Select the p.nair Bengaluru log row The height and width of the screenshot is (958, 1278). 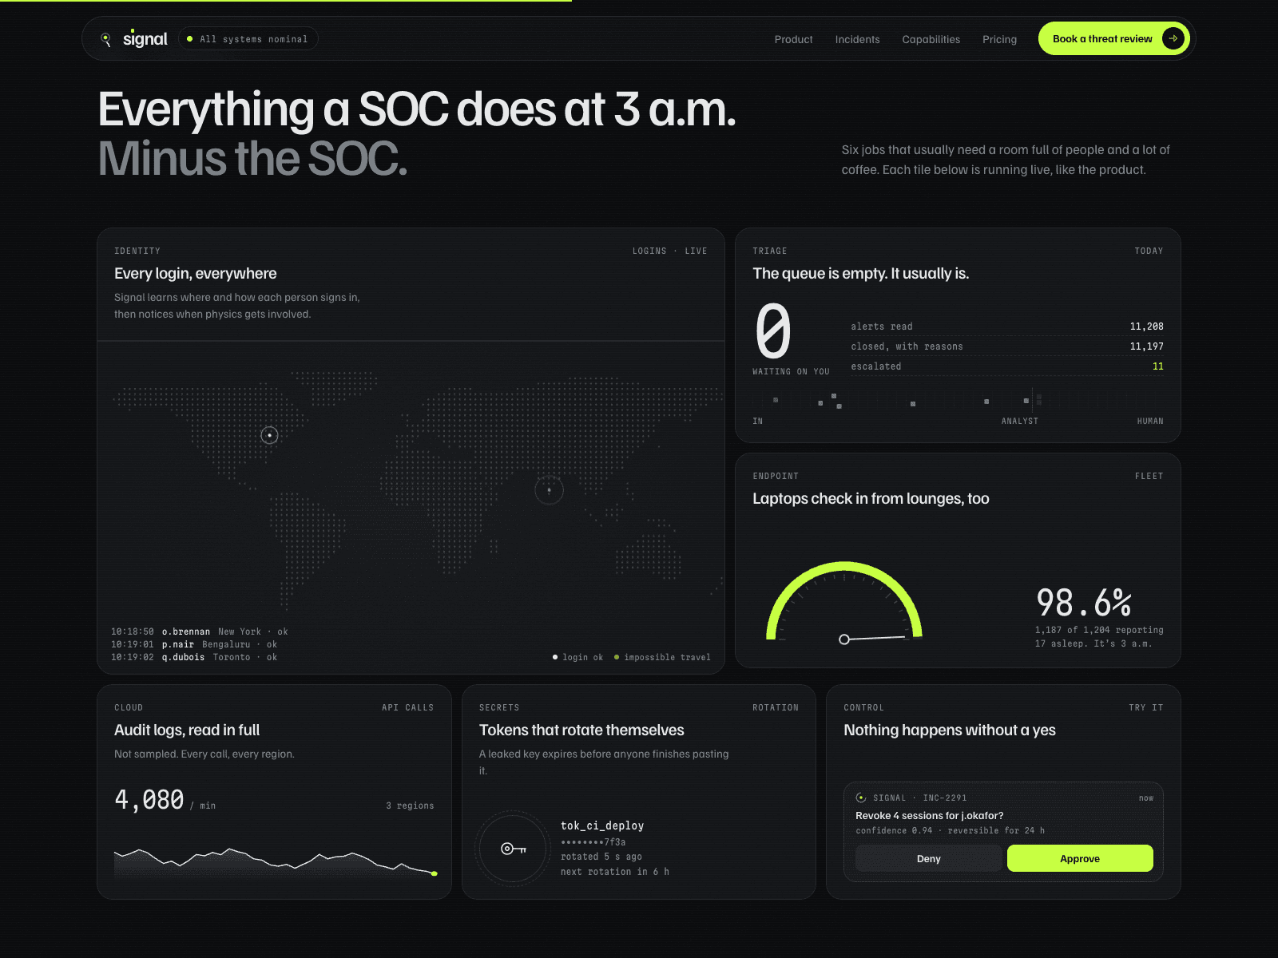point(194,644)
